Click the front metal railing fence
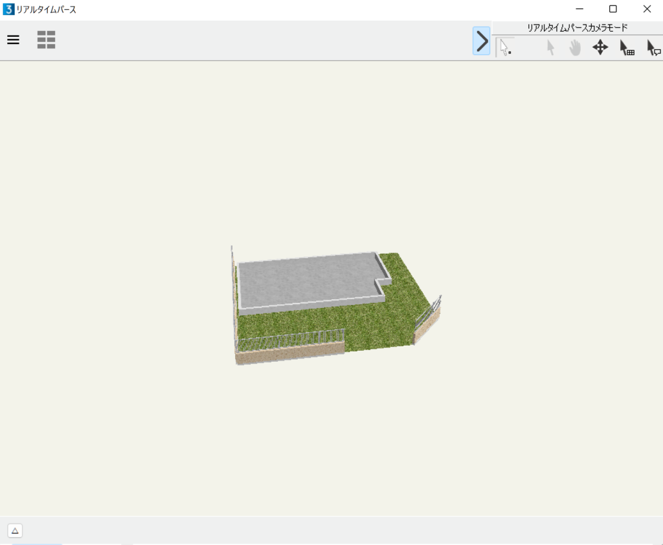 [x=290, y=340]
